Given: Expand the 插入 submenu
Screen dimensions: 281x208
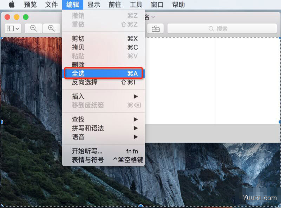Looking at the screenshot, I should coord(103,97).
